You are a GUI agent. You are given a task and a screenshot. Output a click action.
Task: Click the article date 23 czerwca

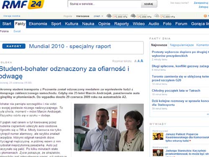(x=16, y=83)
